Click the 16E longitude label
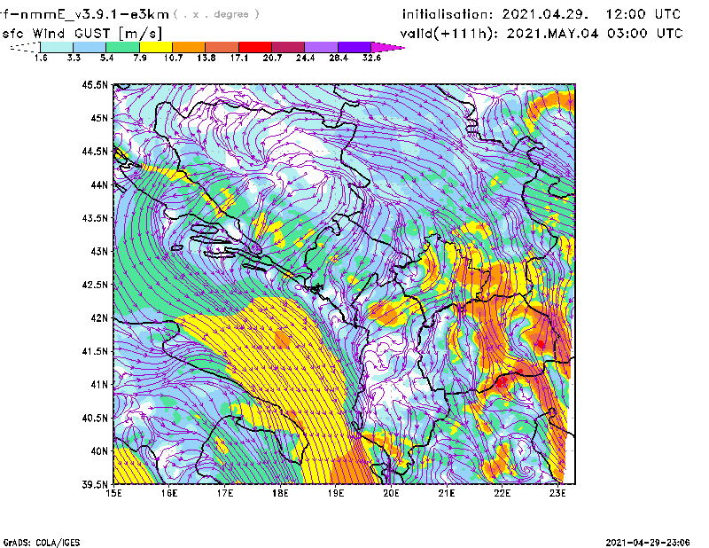The image size is (709, 548). [x=169, y=493]
